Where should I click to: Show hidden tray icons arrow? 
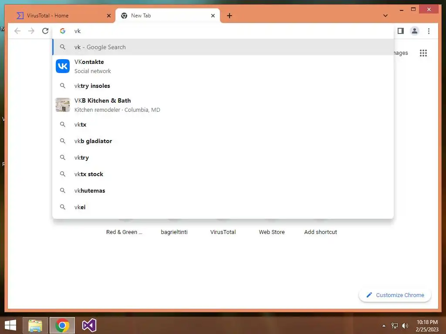click(x=384, y=326)
